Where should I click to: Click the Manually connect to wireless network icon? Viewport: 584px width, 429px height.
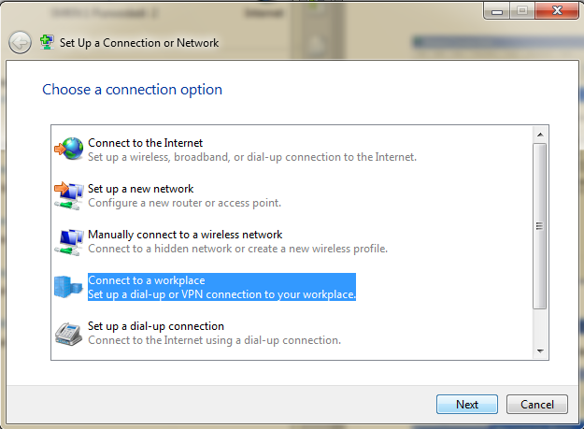[68, 241]
